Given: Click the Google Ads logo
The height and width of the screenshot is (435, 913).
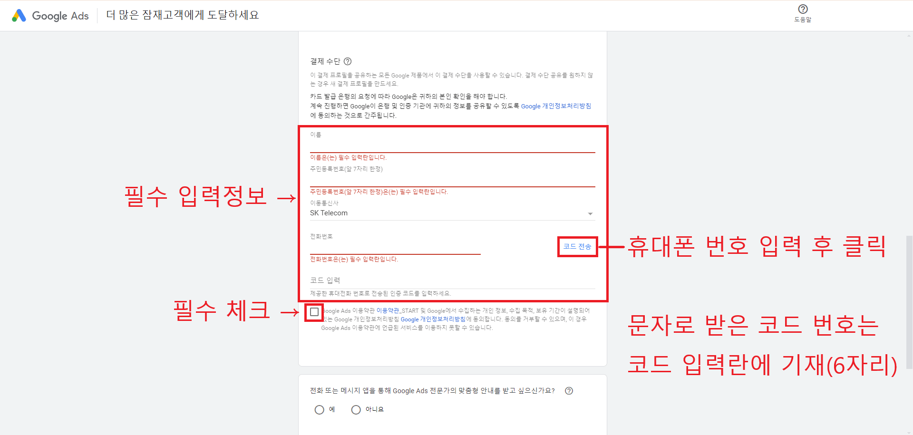Looking at the screenshot, I should (x=49, y=15).
